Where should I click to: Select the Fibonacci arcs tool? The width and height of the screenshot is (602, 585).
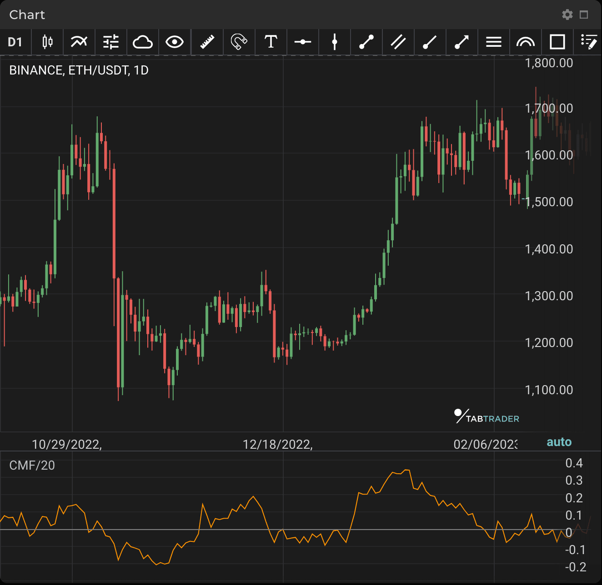click(526, 42)
